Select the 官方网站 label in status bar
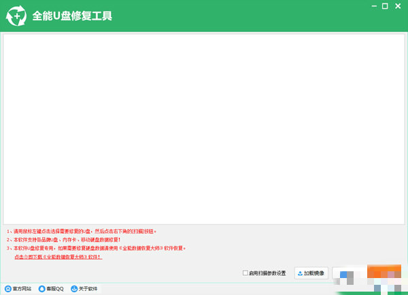408x295 pixels. pyautogui.click(x=22, y=289)
